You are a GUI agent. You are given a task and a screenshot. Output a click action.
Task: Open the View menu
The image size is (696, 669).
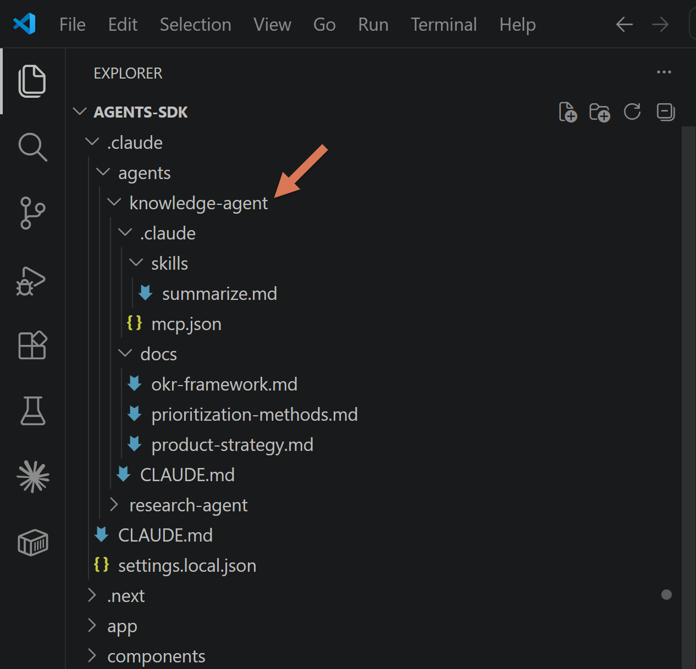click(272, 24)
